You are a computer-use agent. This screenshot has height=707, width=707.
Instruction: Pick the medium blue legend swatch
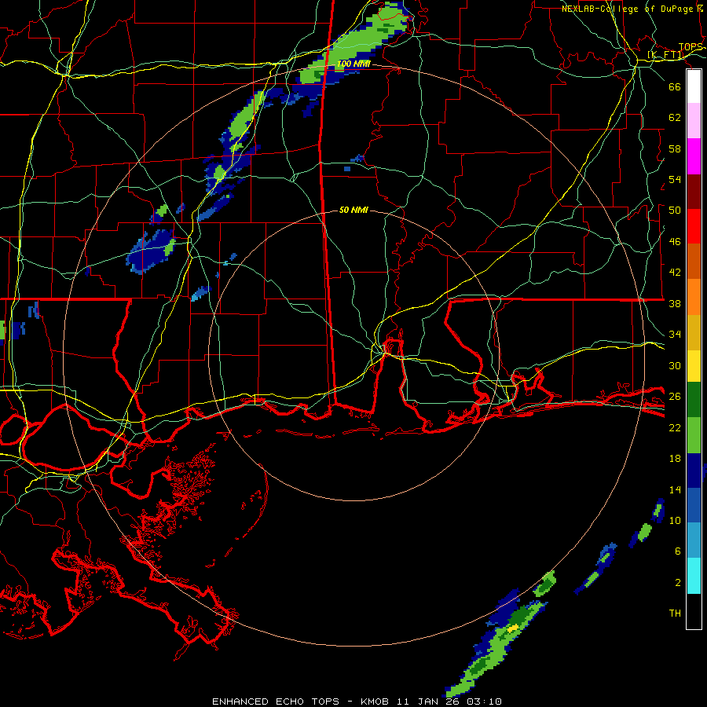694,505
